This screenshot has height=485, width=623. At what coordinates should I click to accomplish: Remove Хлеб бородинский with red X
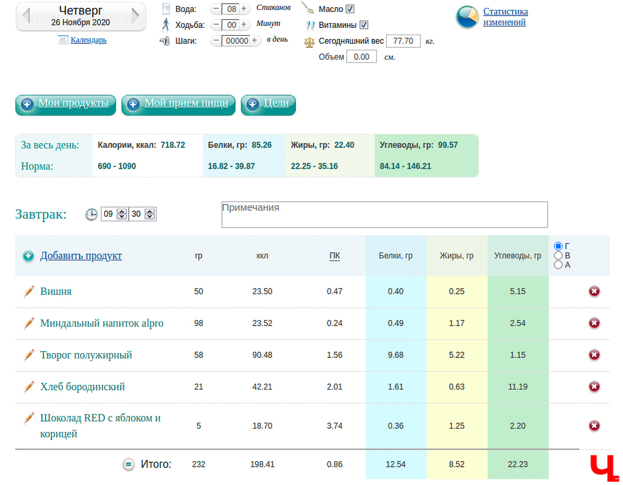click(x=594, y=387)
